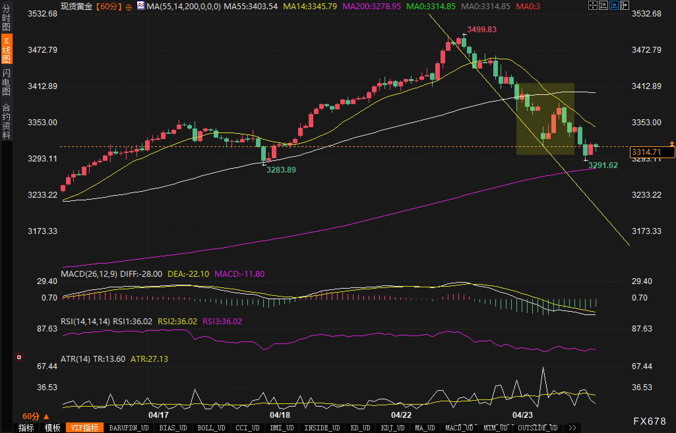Apply the MACD_UD indicator
676x433 pixels.
pyautogui.click(x=459, y=428)
